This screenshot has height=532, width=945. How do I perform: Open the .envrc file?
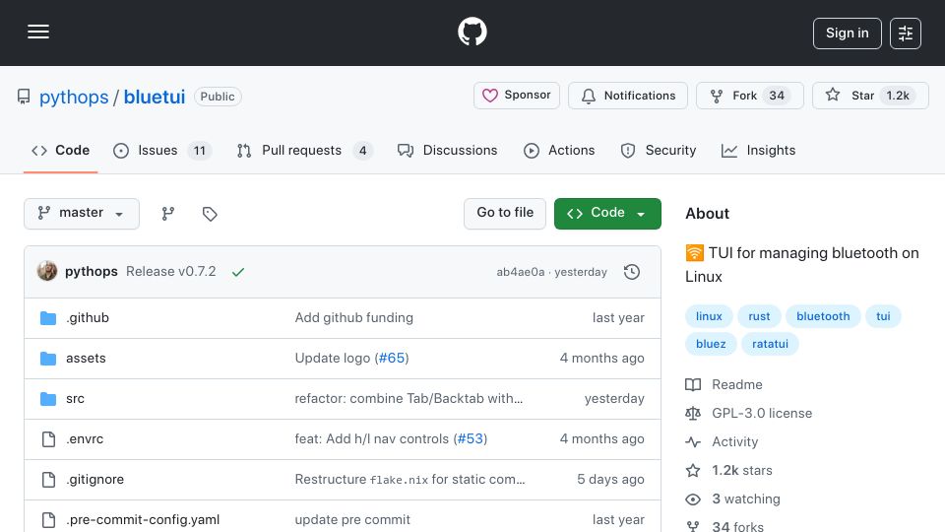85,439
